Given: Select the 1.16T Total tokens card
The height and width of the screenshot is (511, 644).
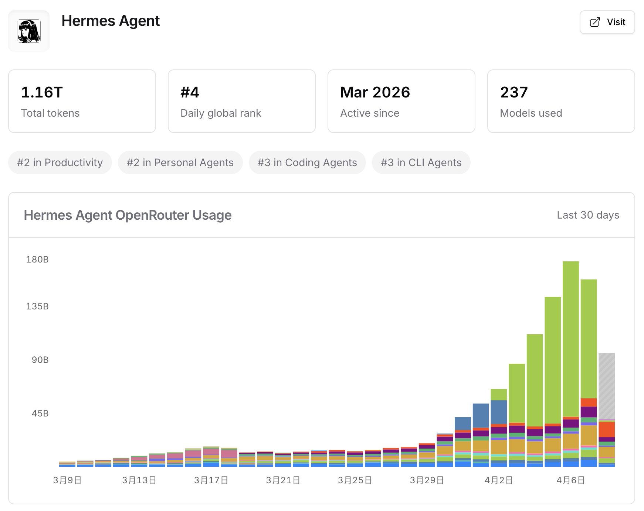Looking at the screenshot, I should [x=82, y=101].
